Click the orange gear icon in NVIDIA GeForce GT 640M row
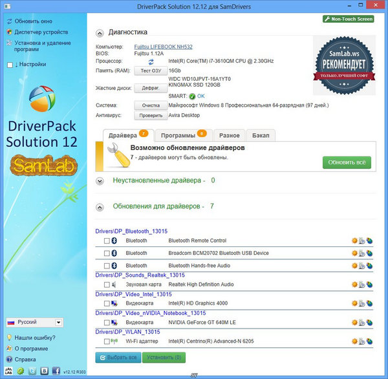The image size is (388, 379). [x=354, y=322]
